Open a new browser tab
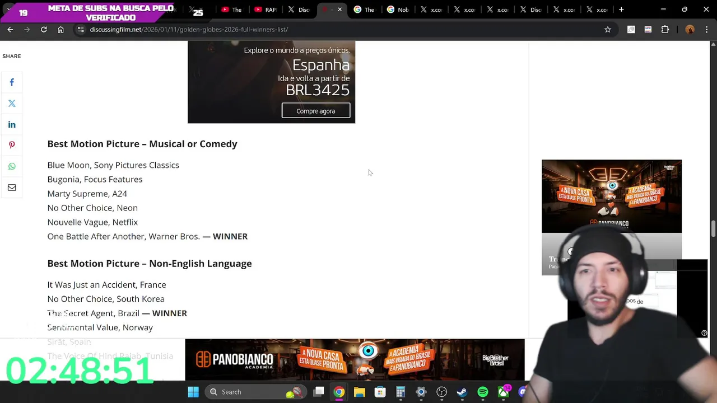 click(621, 10)
